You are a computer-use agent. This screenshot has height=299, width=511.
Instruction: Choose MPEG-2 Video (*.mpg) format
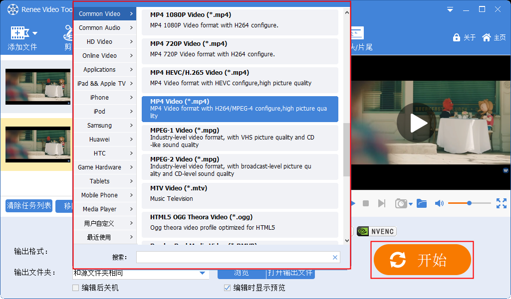pyautogui.click(x=240, y=167)
